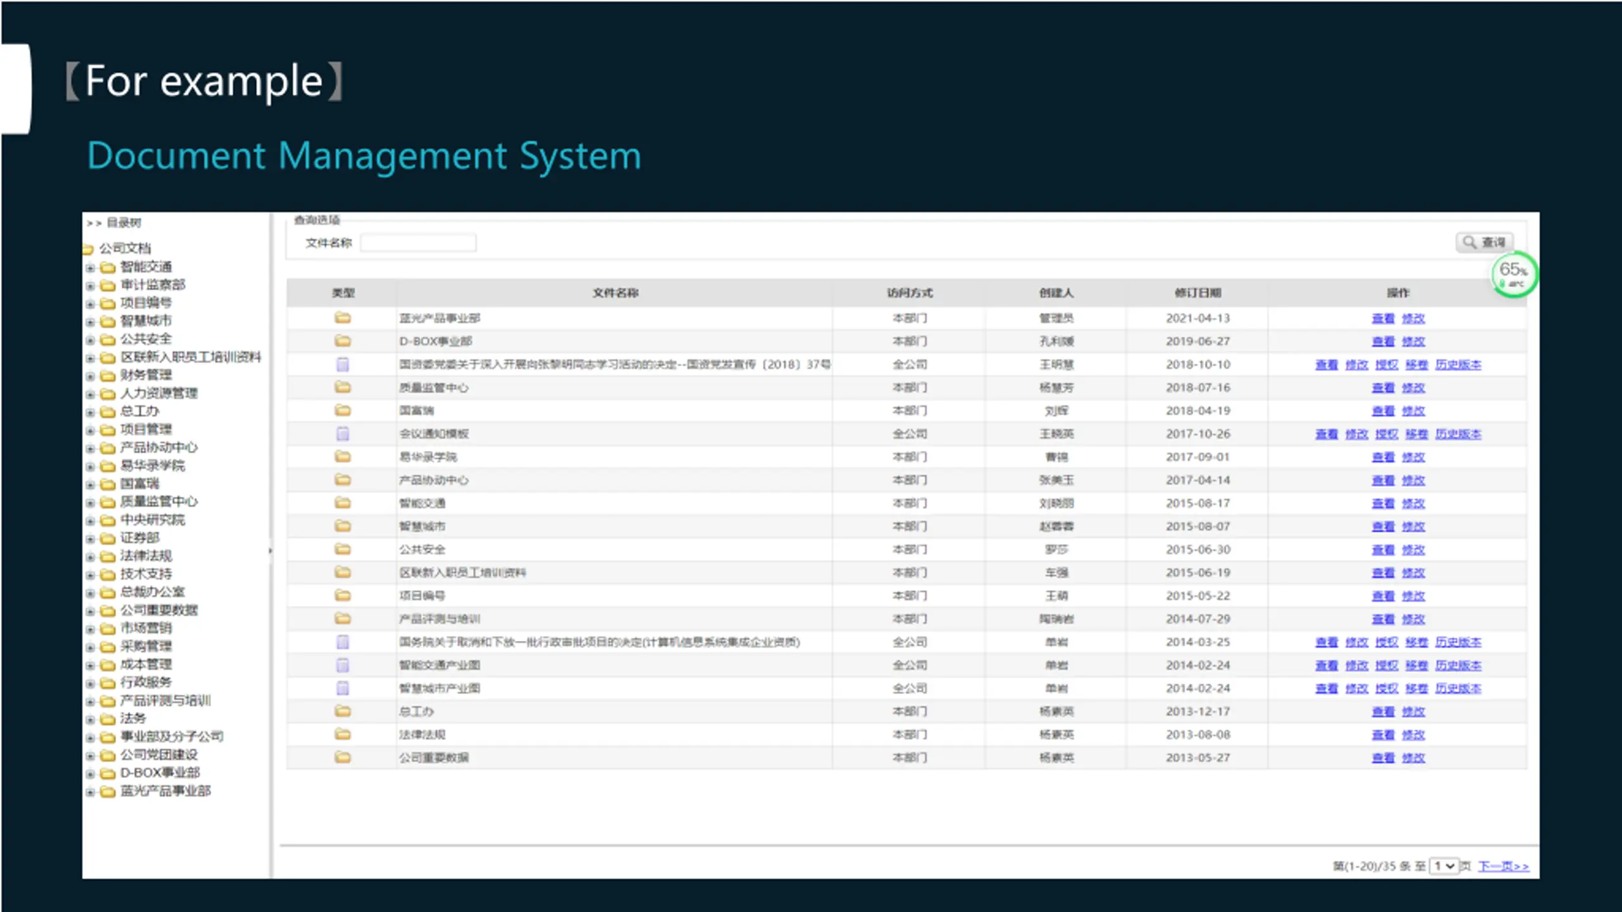The image size is (1622, 912).
Task: Expand the D-BOX事业部 tree node
Action: coord(91,774)
